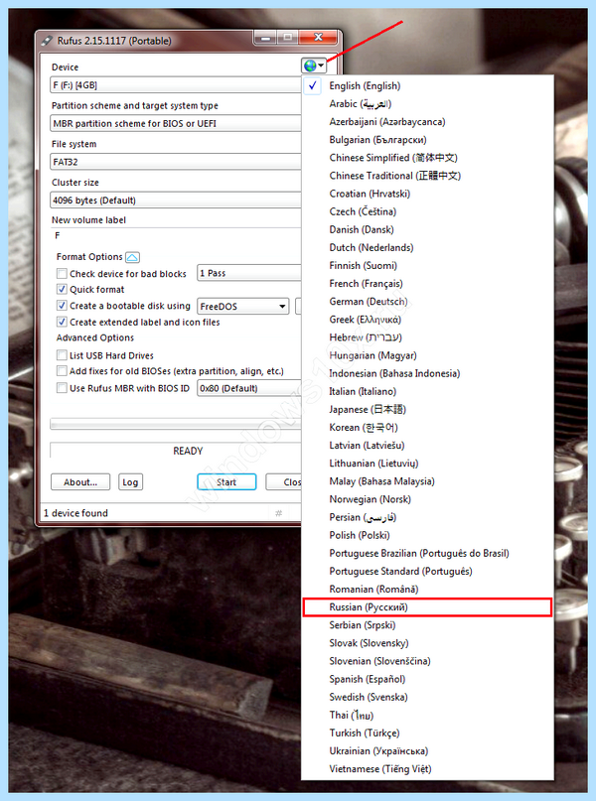The height and width of the screenshot is (801, 596).
Task: Choose Japanese language entry
Action: tap(427, 409)
